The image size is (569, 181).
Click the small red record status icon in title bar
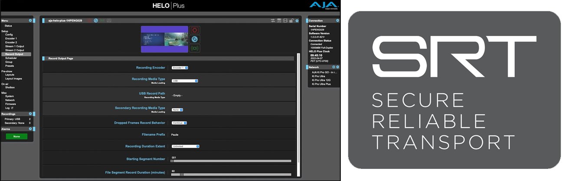[90, 20]
